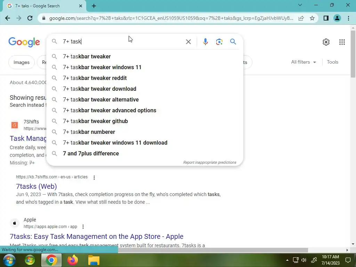Image resolution: width=356 pixels, height=267 pixels.
Task: Open the '7tasks (Web)' result
Action: coord(36,186)
